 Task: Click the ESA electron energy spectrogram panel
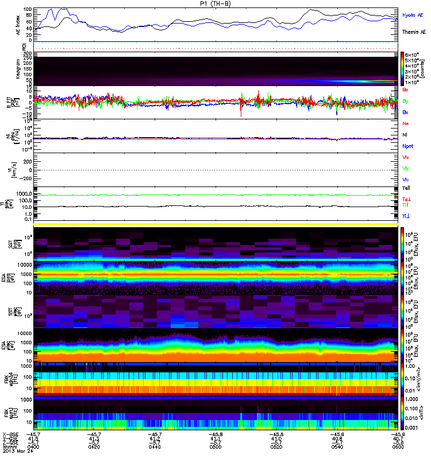[216, 345]
